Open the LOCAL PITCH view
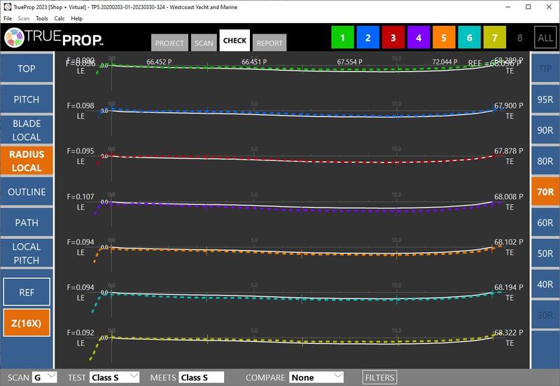This screenshot has height=386, width=560. (x=27, y=254)
